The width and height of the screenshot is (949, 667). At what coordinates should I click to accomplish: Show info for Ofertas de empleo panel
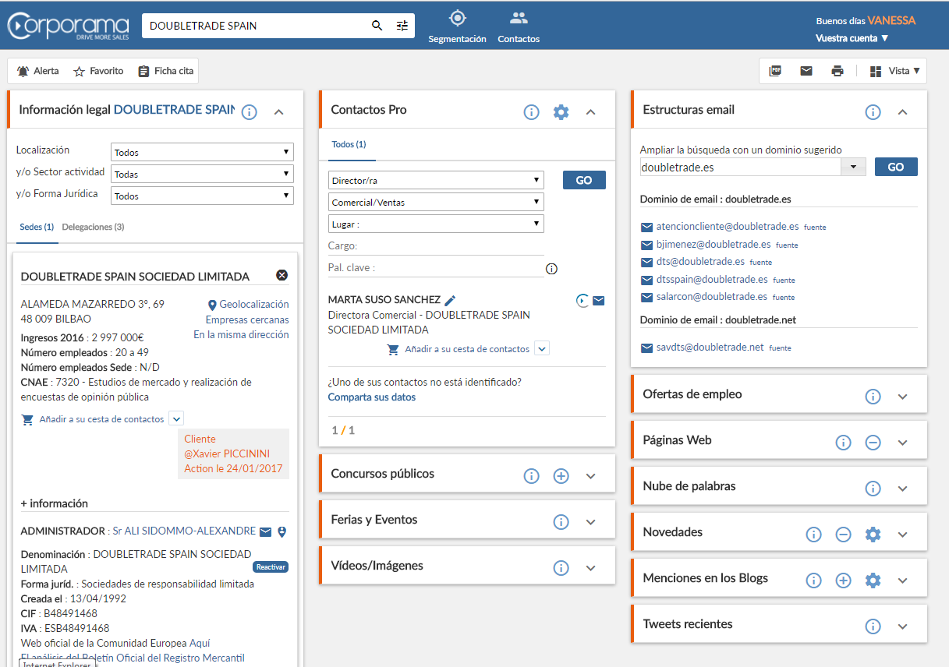[x=873, y=397]
